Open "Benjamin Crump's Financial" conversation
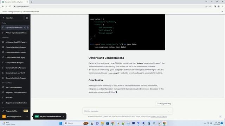The width and height of the screenshot is (225, 126). tap(15, 92)
